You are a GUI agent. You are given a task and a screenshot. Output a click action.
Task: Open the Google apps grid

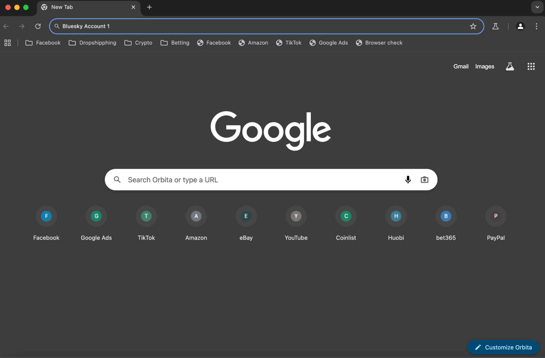pos(531,66)
